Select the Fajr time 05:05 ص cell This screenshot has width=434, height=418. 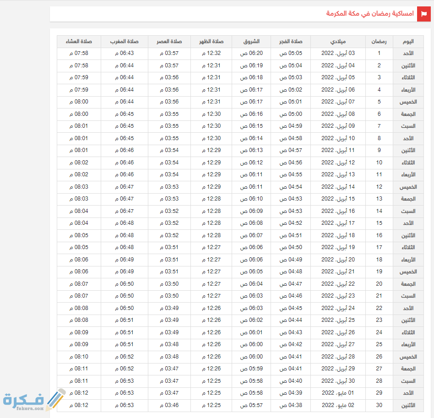pyautogui.click(x=291, y=54)
